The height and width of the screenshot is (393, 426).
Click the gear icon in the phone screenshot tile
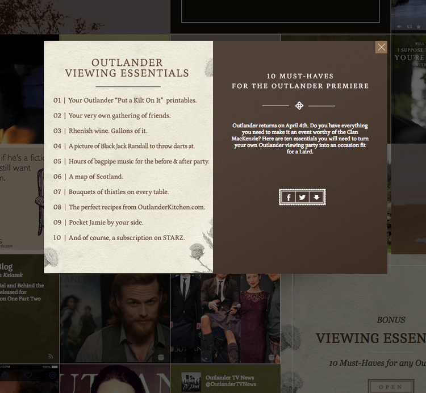pyautogui.click(x=52, y=375)
